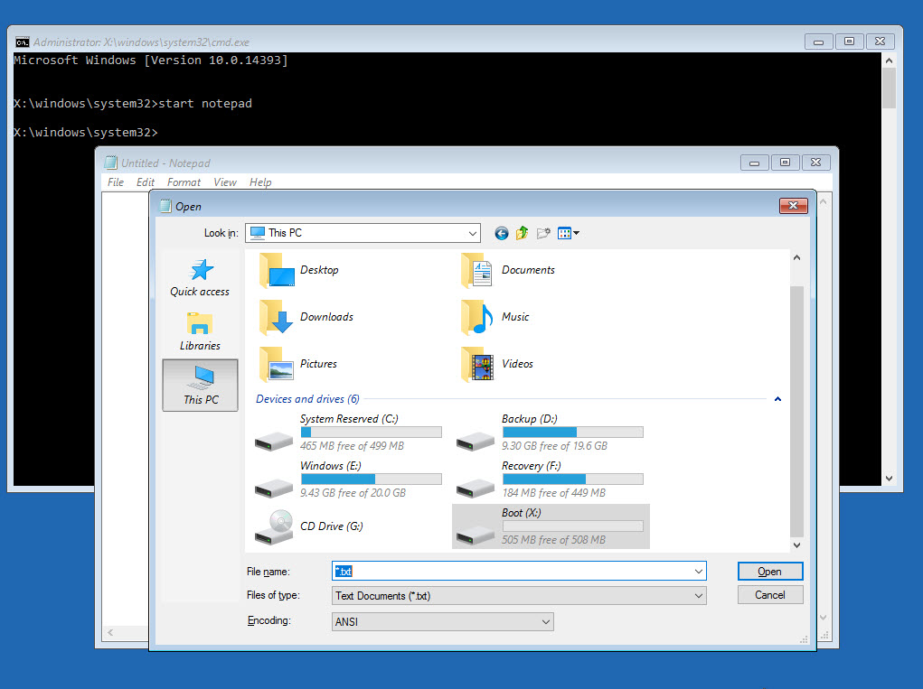The height and width of the screenshot is (689, 923).
Task: Expand the File name dropdown arrow
Action: (x=698, y=572)
